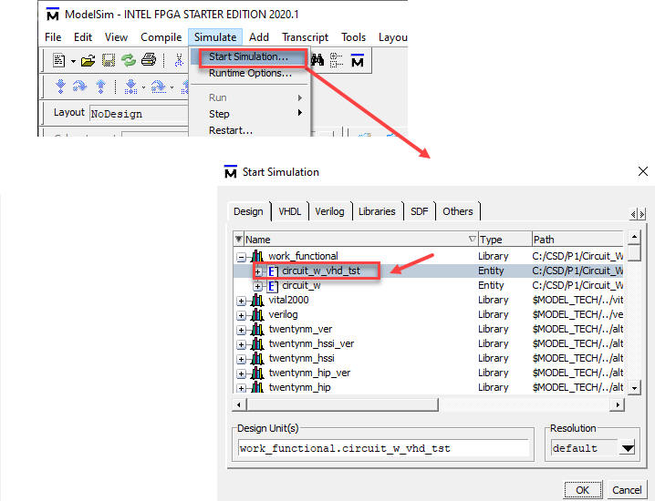
Task: Switch to the VHDL tab
Action: 290,211
